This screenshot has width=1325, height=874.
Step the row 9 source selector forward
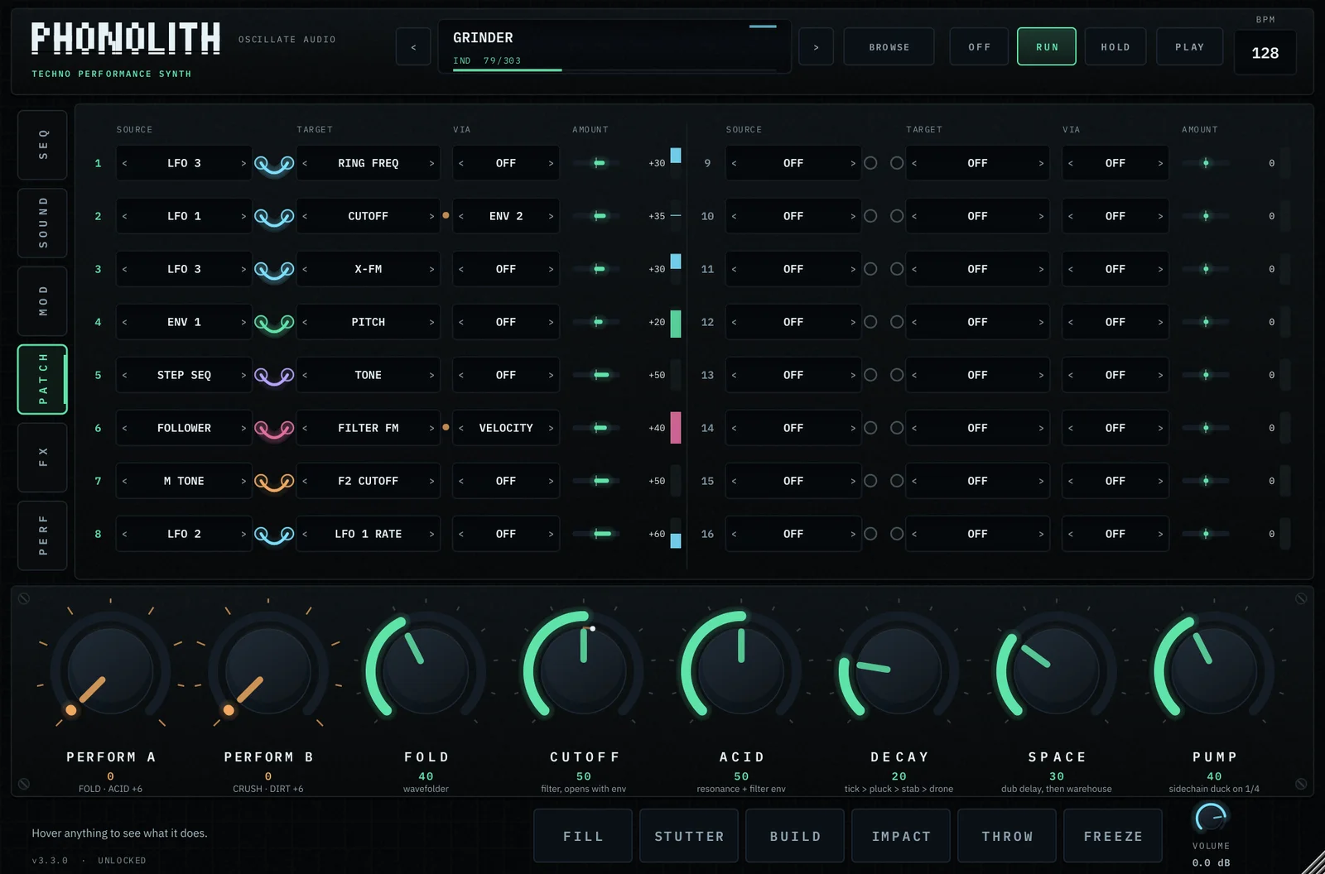pyautogui.click(x=853, y=163)
